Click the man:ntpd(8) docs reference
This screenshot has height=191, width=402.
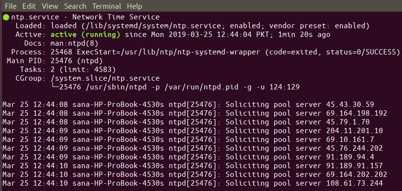[74, 43]
